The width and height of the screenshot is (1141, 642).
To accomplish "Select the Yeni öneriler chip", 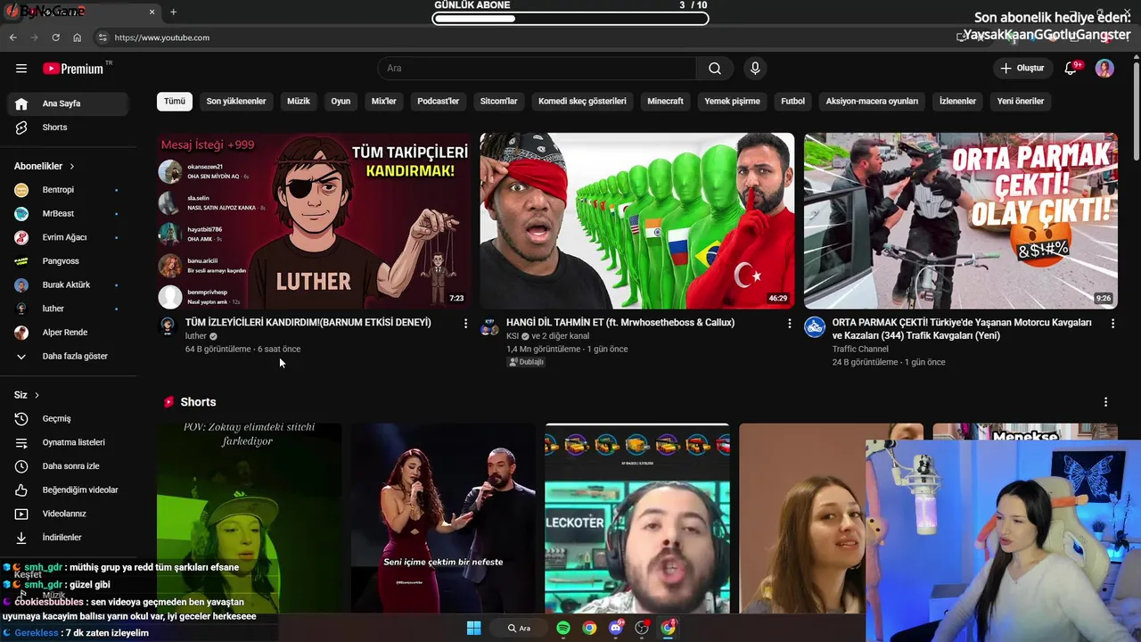I will [x=1021, y=101].
